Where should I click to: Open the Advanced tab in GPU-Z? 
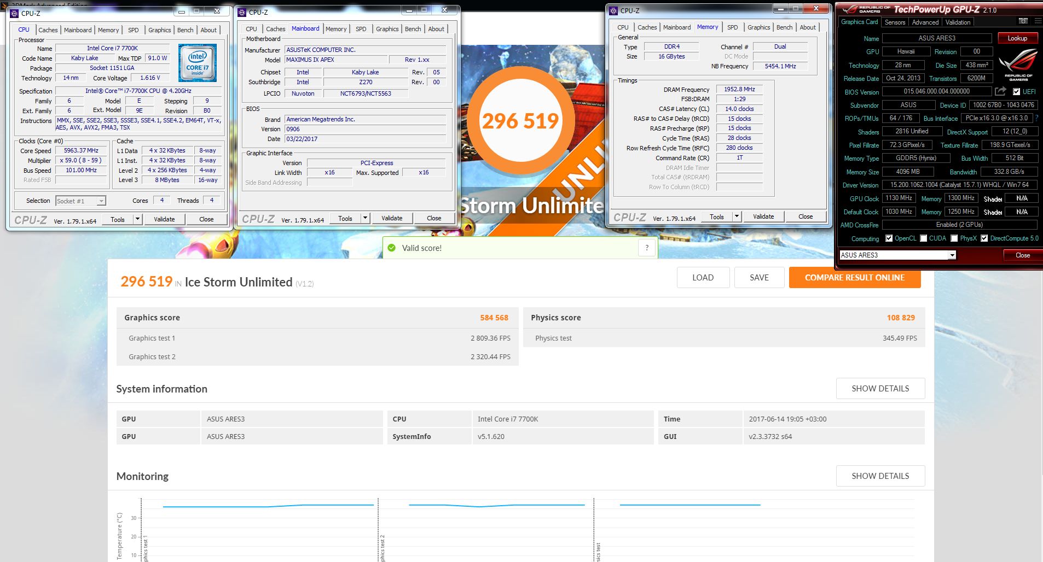click(x=925, y=22)
